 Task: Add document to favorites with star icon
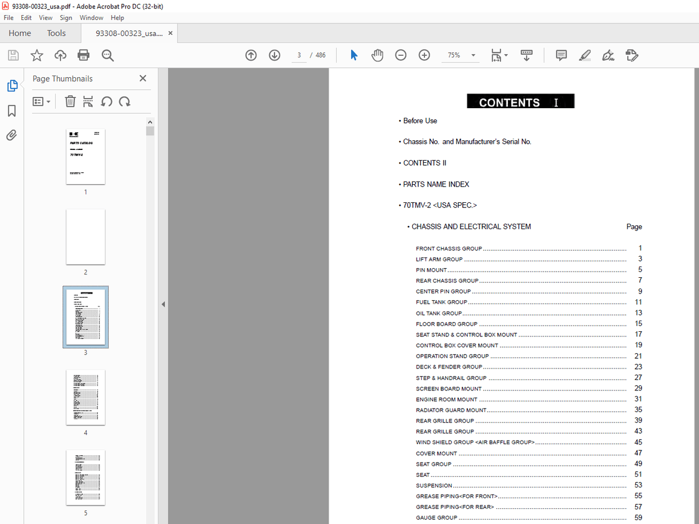36,55
